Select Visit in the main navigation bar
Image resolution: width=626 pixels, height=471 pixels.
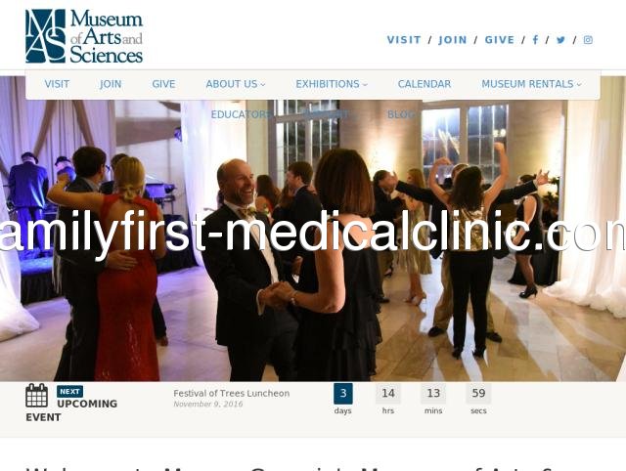click(x=57, y=84)
